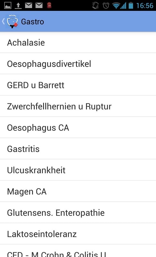156x257 pixels.
Task: Select Zwerchfellhernien u Ruptur topic
Action: tap(78, 106)
